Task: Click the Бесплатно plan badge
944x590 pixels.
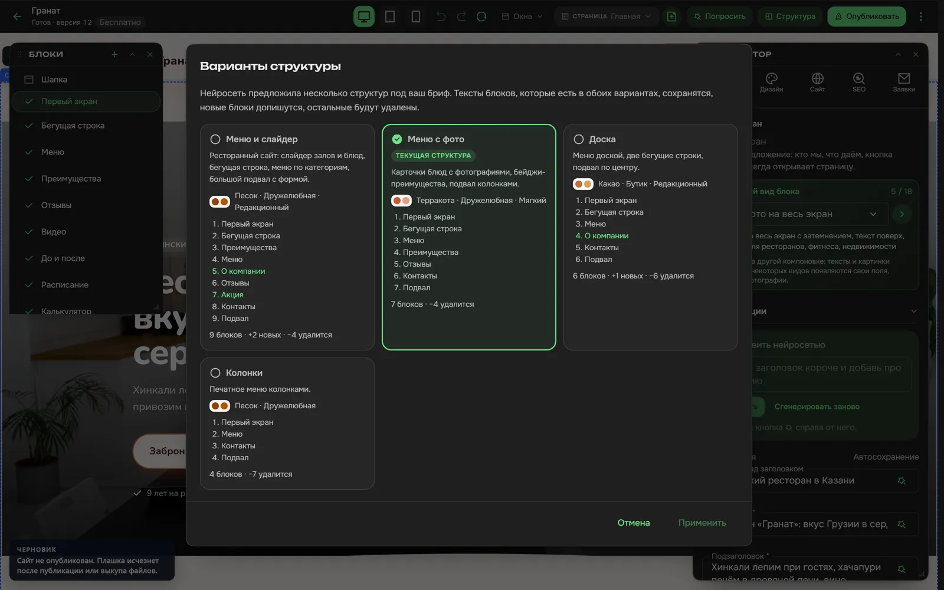Action: (x=120, y=22)
